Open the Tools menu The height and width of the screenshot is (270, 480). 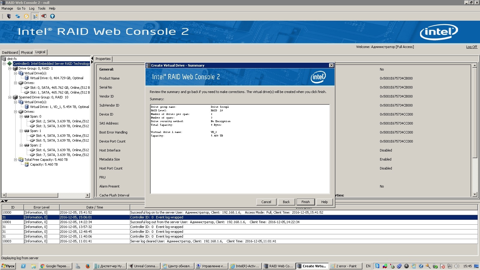click(x=42, y=8)
